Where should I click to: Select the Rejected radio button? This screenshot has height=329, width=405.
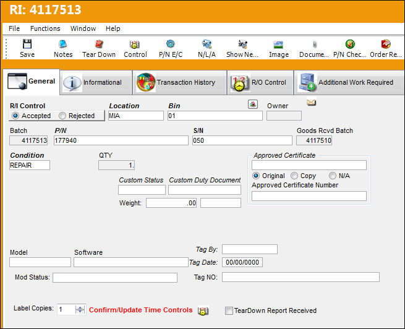62,116
